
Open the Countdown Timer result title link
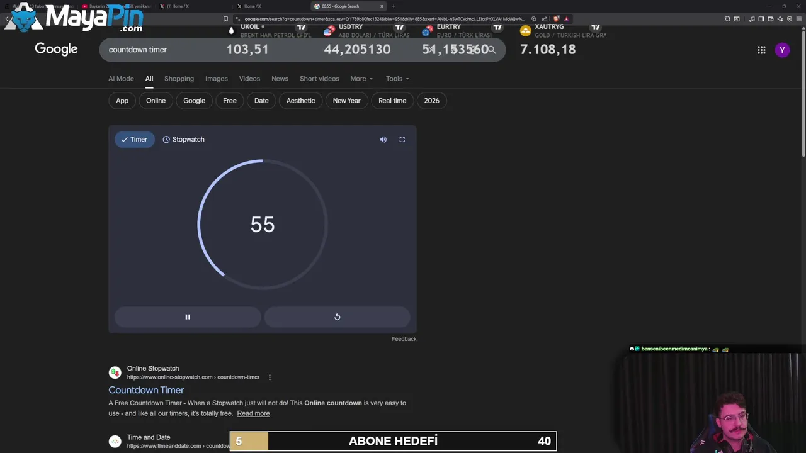pyautogui.click(x=146, y=390)
